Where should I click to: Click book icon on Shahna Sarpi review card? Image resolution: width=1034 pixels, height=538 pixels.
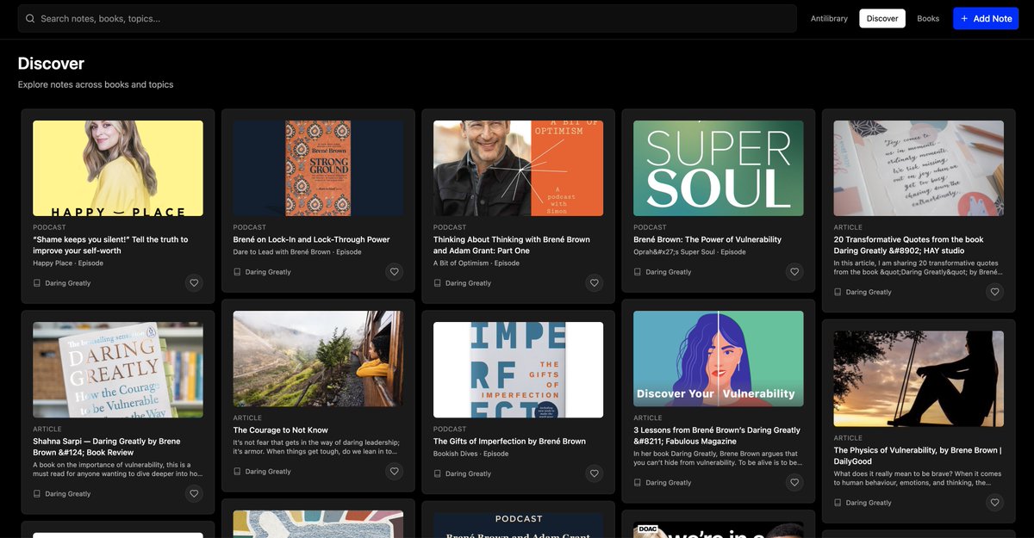point(37,494)
